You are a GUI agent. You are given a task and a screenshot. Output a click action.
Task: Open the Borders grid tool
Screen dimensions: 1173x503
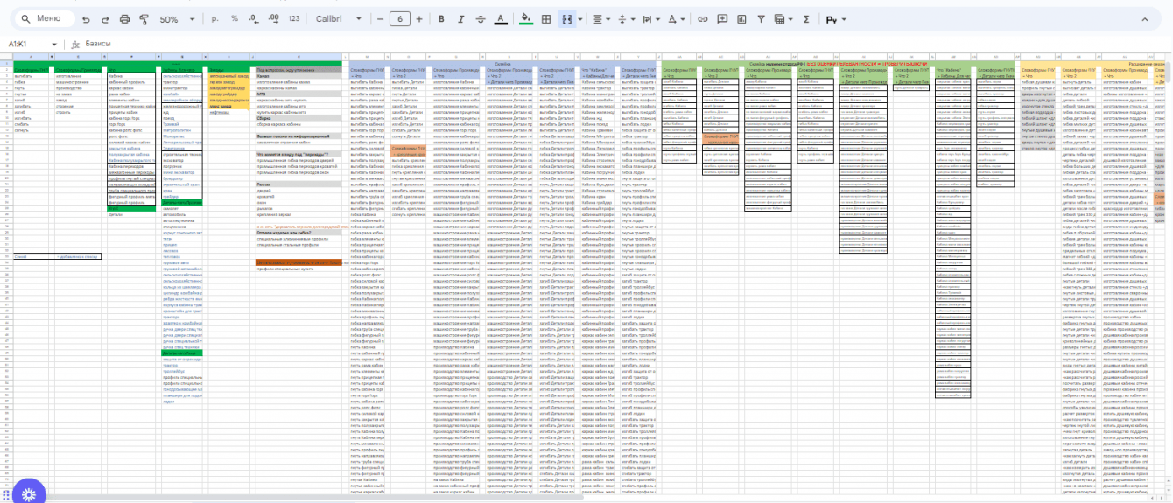pyautogui.click(x=546, y=18)
